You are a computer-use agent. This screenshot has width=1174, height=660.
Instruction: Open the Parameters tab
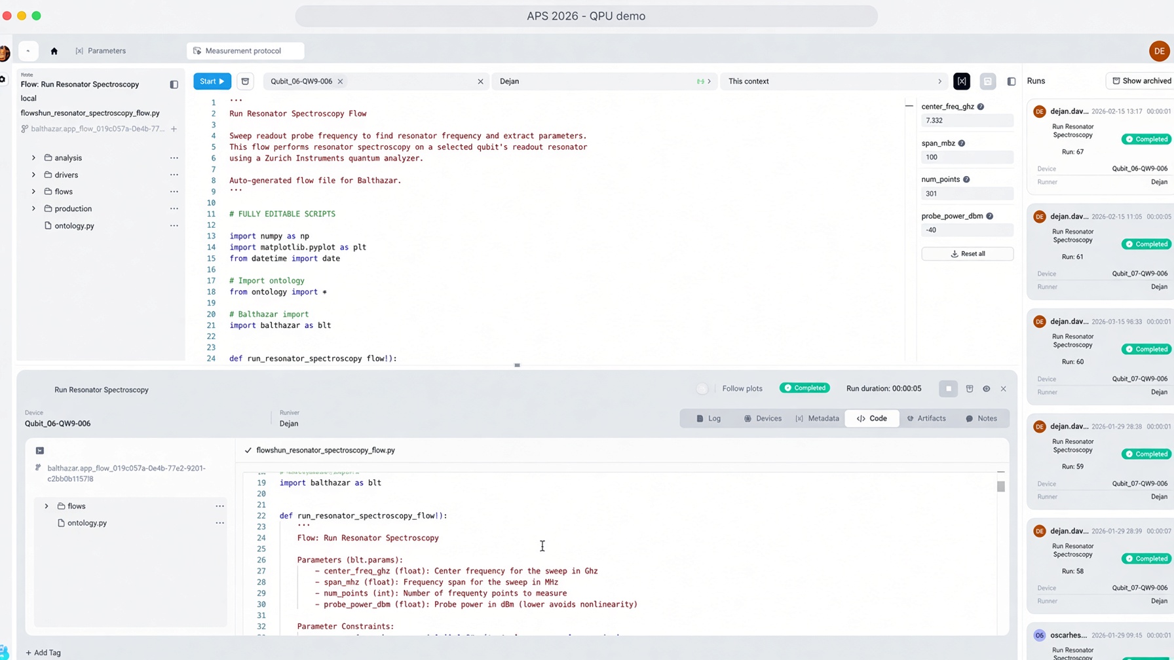(100, 51)
